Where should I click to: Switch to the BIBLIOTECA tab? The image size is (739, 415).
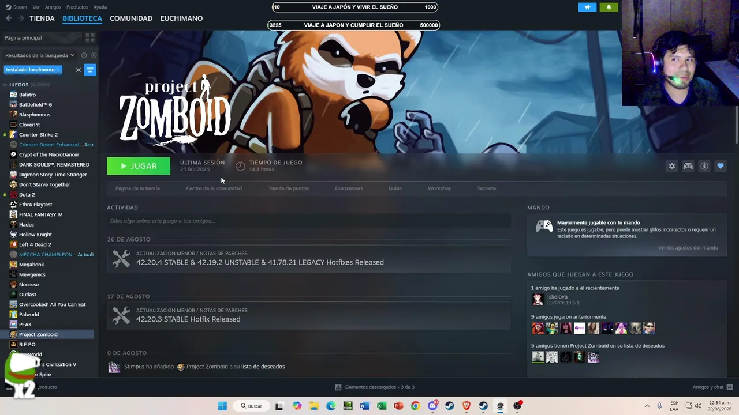pos(82,18)
